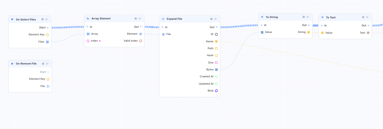Click Element Key pin on On Select Files

click(47, 35)
